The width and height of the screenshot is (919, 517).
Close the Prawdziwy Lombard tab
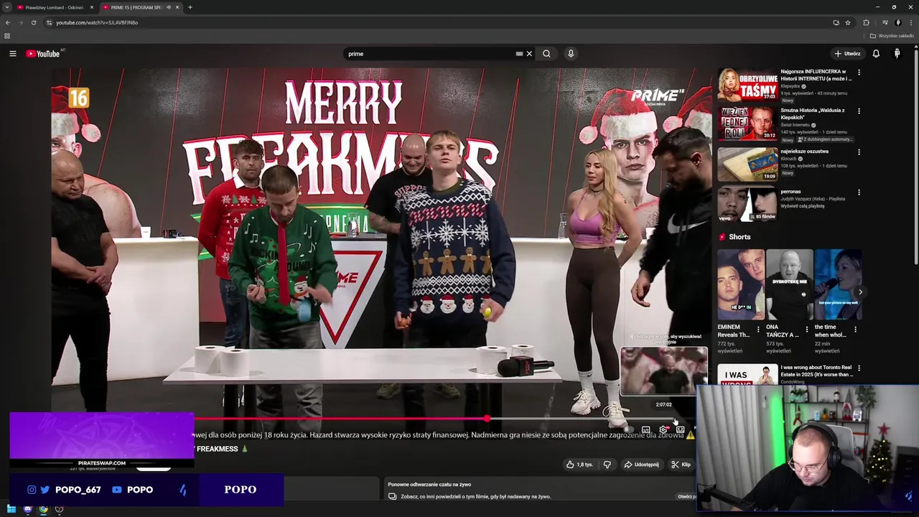tap(91, 7)
